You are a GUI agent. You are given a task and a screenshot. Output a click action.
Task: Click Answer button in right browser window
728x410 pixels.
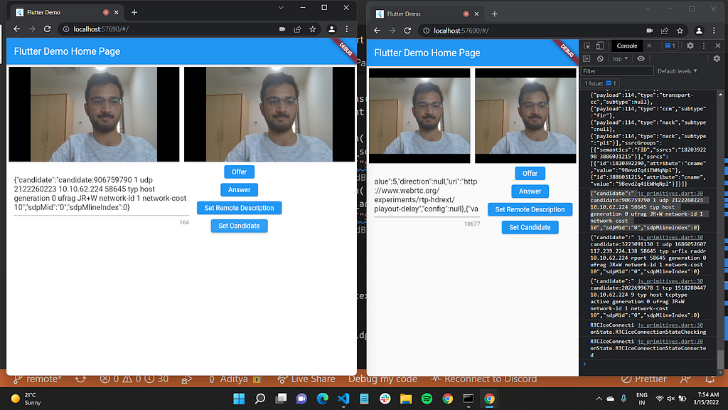[530, 191]
